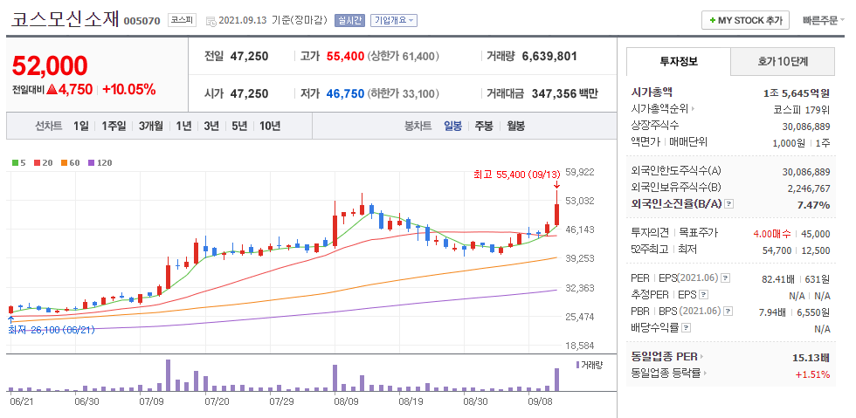Click the calendar icon before 2021.09.13

pyautogui.click(x=211, y=21)
